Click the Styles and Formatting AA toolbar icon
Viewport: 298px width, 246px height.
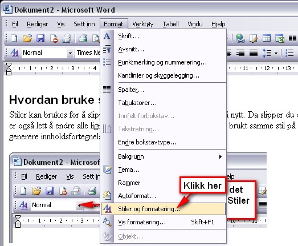(14, 53)
